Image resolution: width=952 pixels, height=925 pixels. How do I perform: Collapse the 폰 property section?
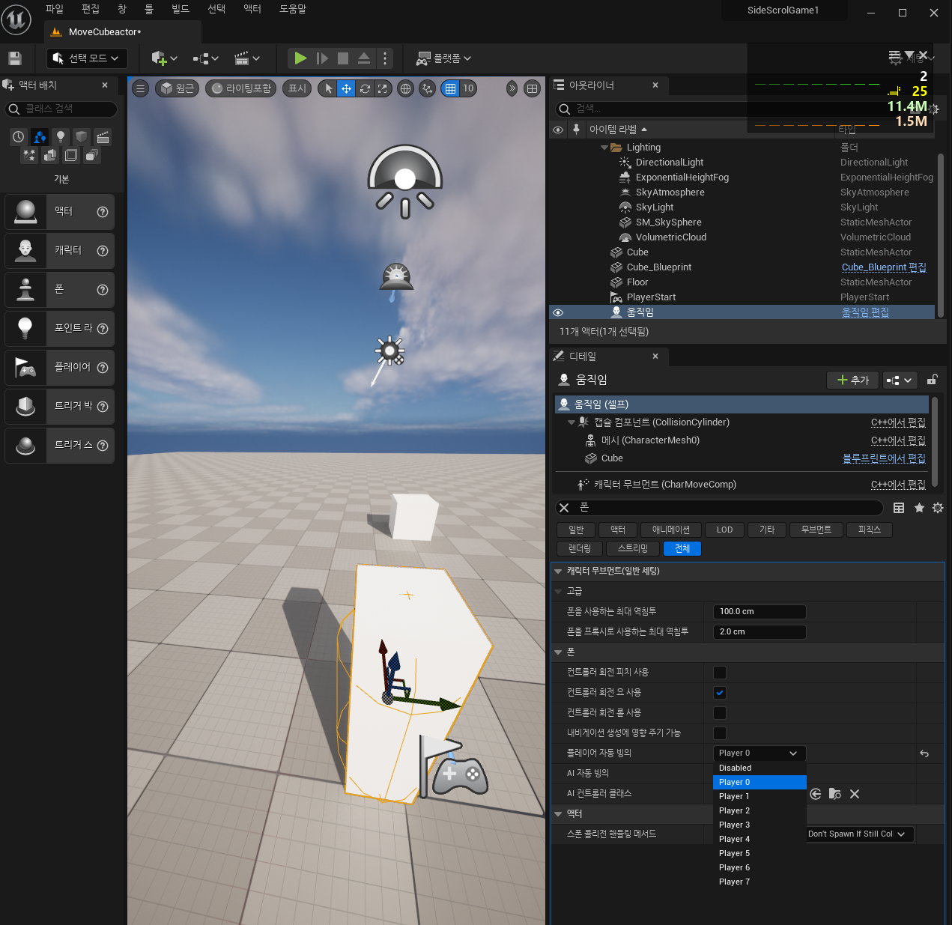(557, 652)
